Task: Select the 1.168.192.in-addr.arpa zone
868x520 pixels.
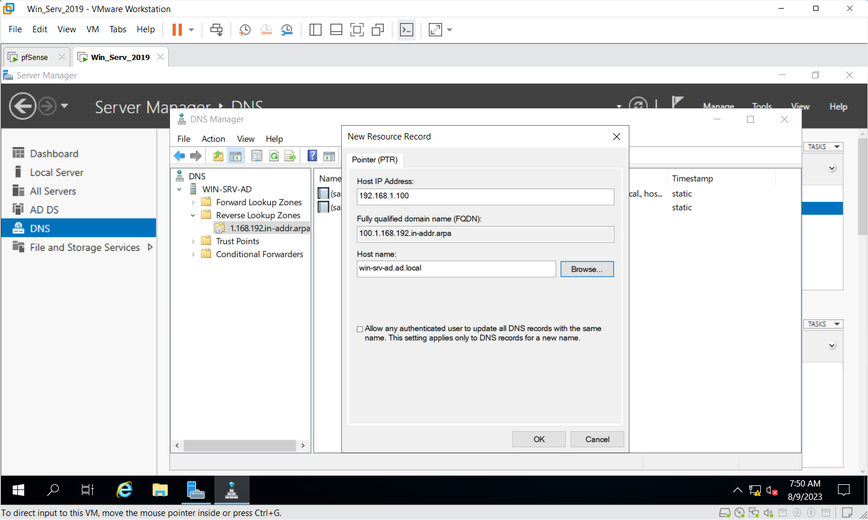Action: 269,228
